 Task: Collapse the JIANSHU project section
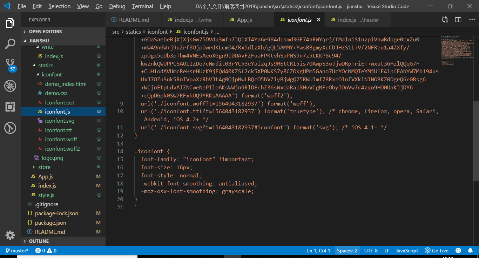[x=63, y=41]
